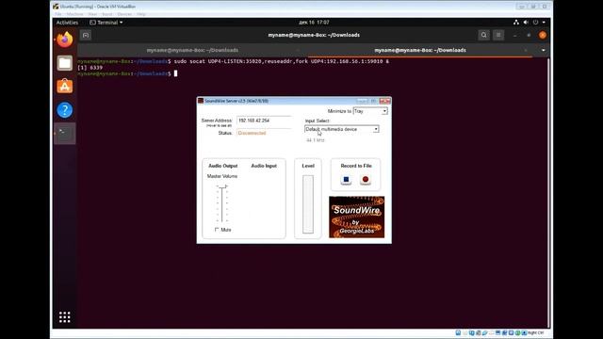Screen dimensions: 603x339
Task: Click the SoundWire Server title bar icon
Action: [x=201, y=101]
